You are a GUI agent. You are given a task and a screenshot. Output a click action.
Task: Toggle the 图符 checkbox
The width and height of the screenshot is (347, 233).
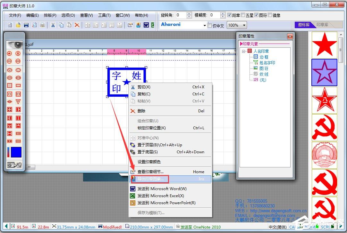pos(257,15)
